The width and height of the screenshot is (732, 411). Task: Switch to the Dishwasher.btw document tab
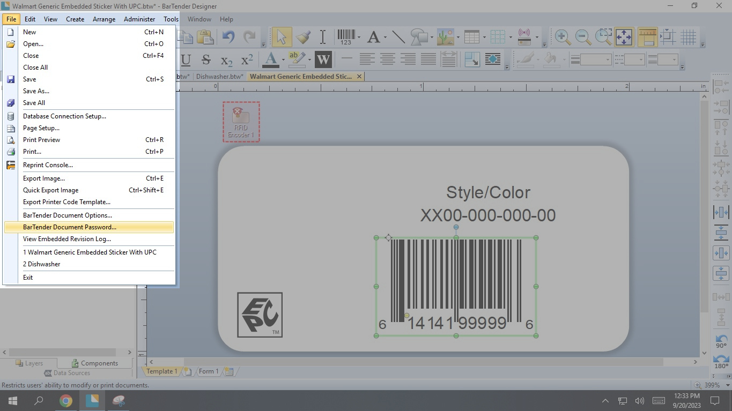[x=219, y=77]
